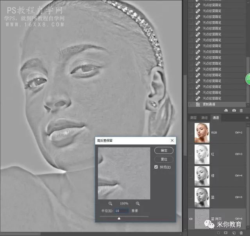
Task: Create new snapshot with the camera icon
Action: [x=234, y=111]
